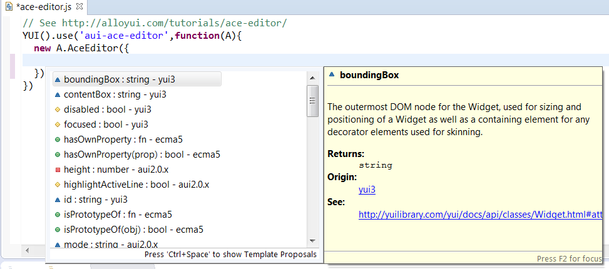
Task: Click the green circle icon beside hasOwnProperty(prop)
Action: point(58,155)
